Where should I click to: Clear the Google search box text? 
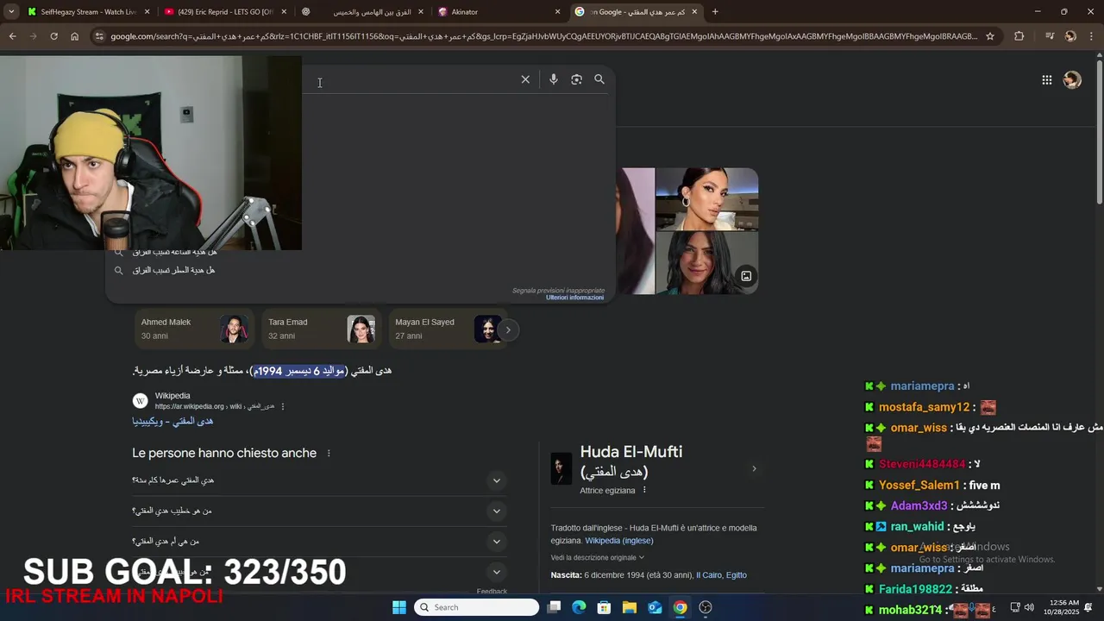525,79
